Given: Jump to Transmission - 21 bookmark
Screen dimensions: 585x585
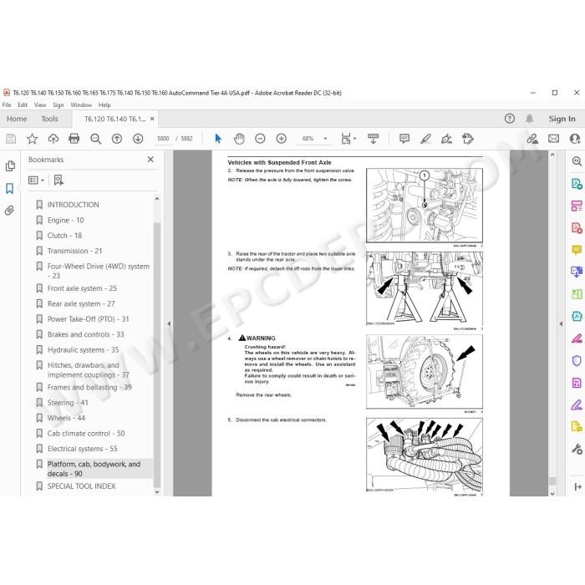Looking at the screenshot, I should (x=74, y=251).
